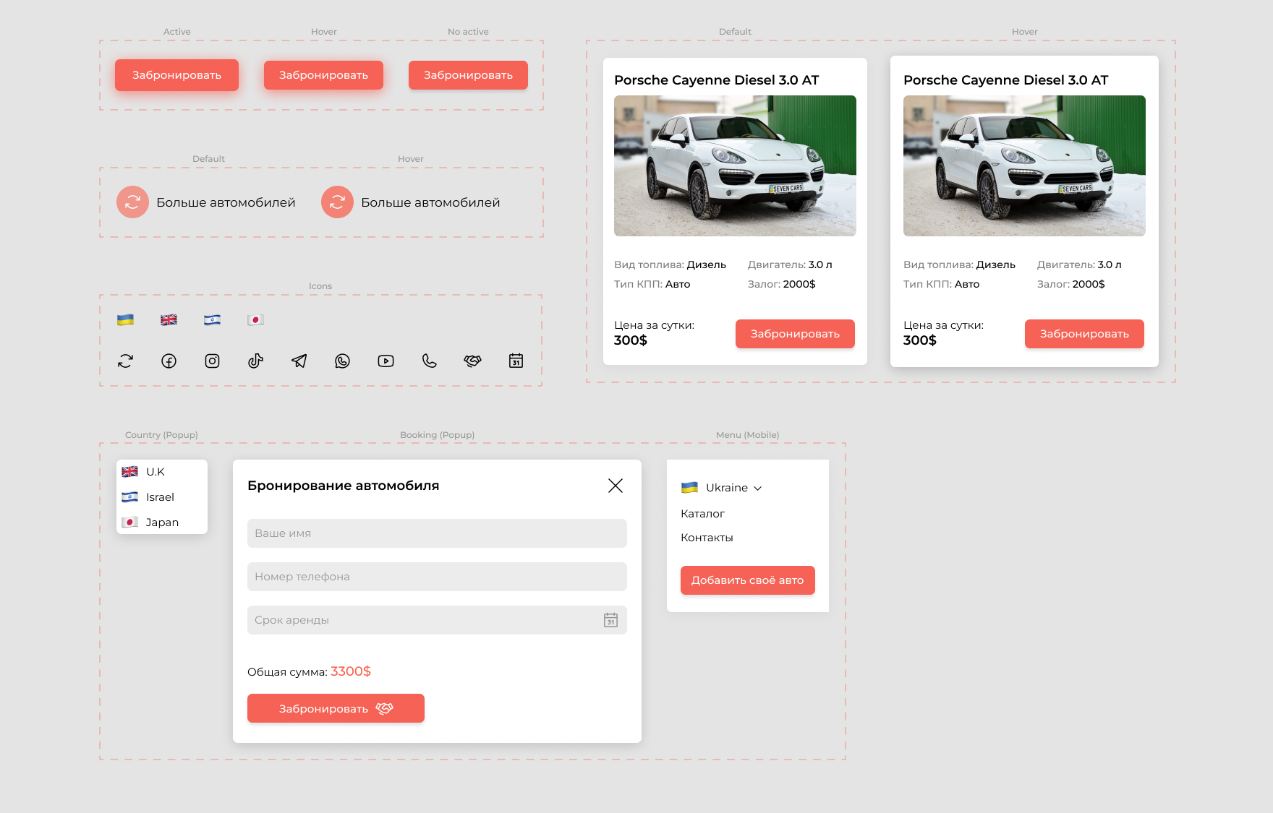The height and width of the screenshot is (813, 1273).
Task: Click the Бронирование автомобиля heading
Action: [344, 486]
